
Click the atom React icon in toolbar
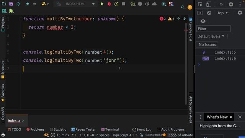click(x=133, y=4)
